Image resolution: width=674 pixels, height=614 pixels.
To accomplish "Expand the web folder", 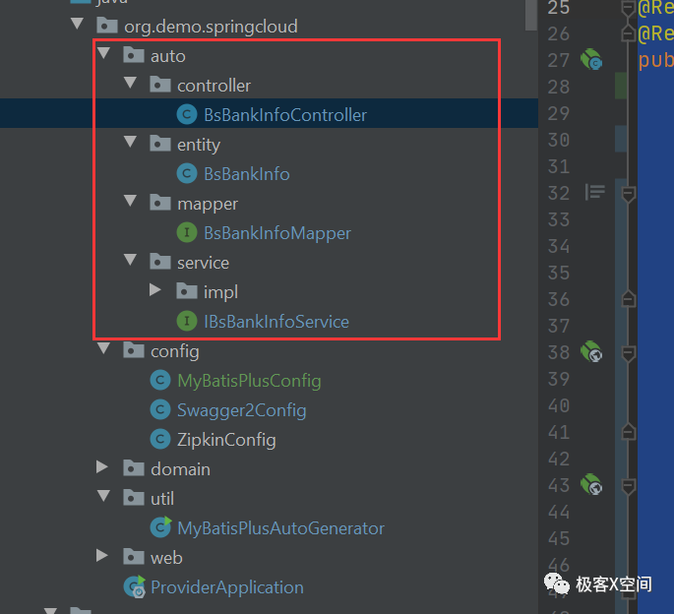I will tap(102, 556).
